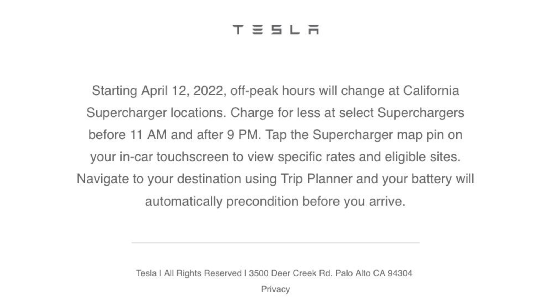This screenshot has height=299, width=538.
Task: Click the word "Starting" at the paragraph start
Action: click(114, 91)
